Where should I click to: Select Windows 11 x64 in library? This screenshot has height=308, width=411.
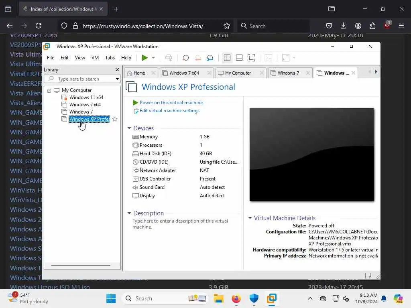86,97
